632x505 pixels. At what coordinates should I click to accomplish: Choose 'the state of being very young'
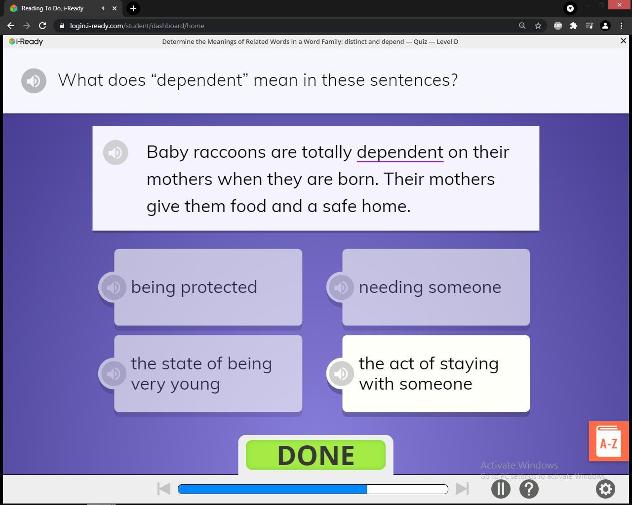[208, 373]
